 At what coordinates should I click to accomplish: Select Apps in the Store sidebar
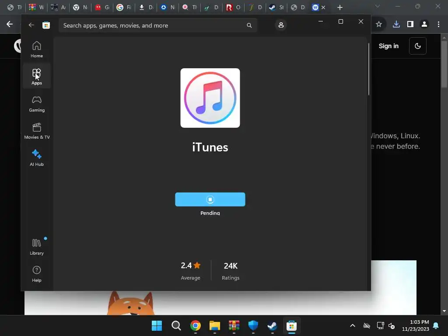point(37,77)
